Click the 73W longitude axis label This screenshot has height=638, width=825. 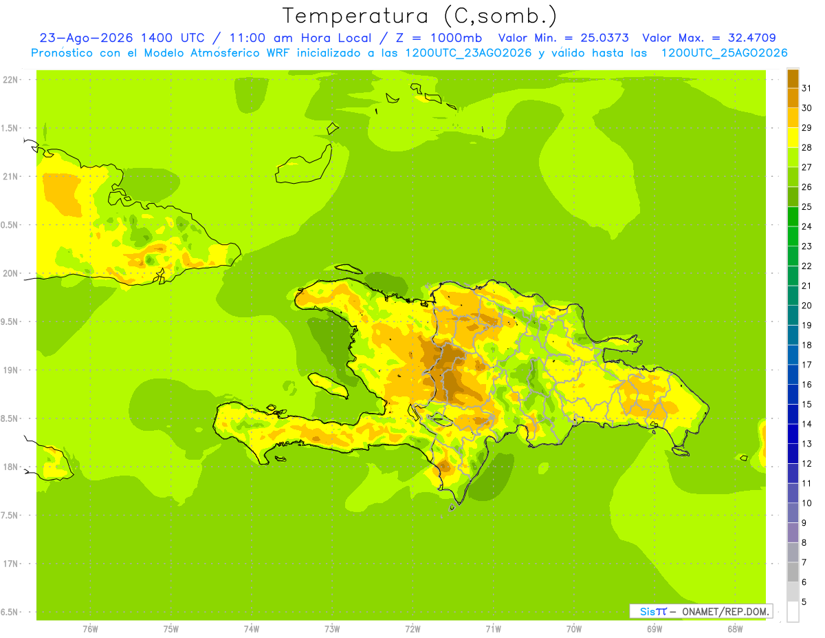click(x=332, y=629)
